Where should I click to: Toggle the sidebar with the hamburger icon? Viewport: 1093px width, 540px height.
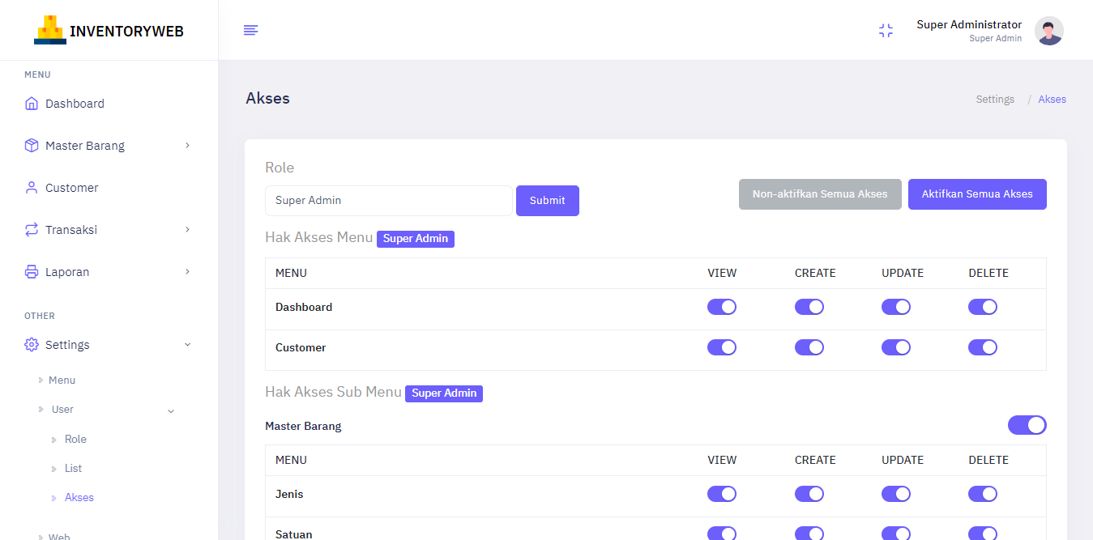(x=250, y=30)
